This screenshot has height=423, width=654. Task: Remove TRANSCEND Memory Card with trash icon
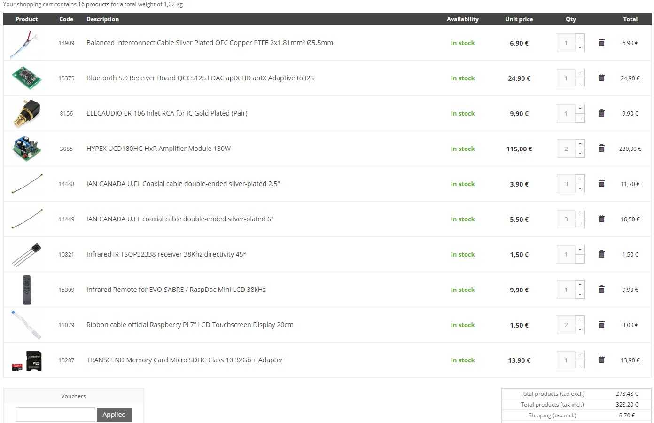(x=601, y=360)
